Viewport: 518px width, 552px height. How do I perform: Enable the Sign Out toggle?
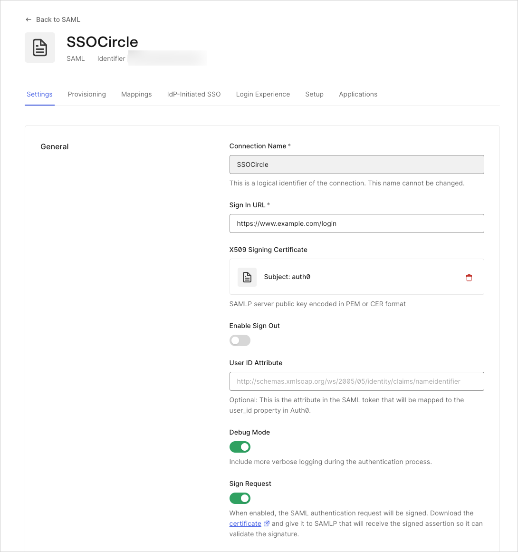point(240,340)
